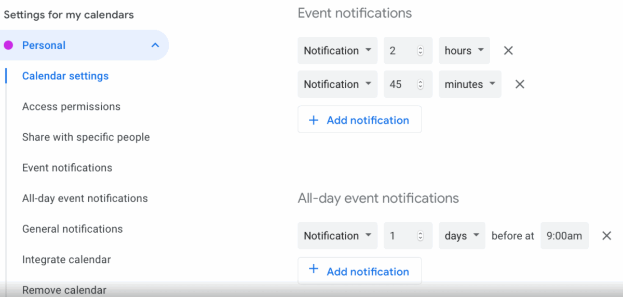Screen dimensions: 623x297
Task: Collapse the Personal calendar section chevron
Action: coord(155,45)
